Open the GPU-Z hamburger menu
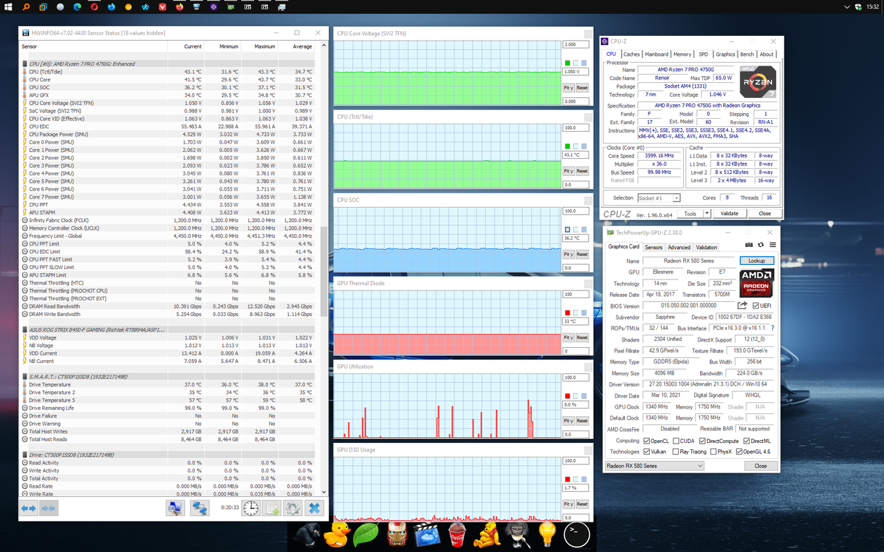 [x=772, y=245]
